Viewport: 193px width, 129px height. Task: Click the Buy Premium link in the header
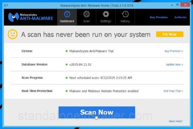tap(159, 17)
